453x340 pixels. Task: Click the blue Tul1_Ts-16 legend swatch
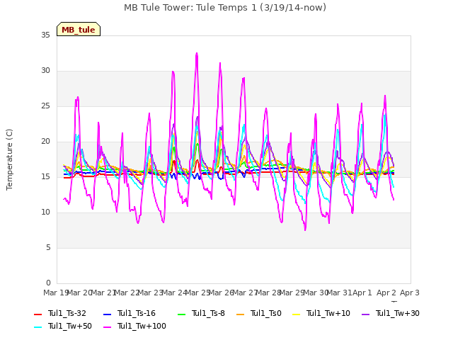click(107, 314)
